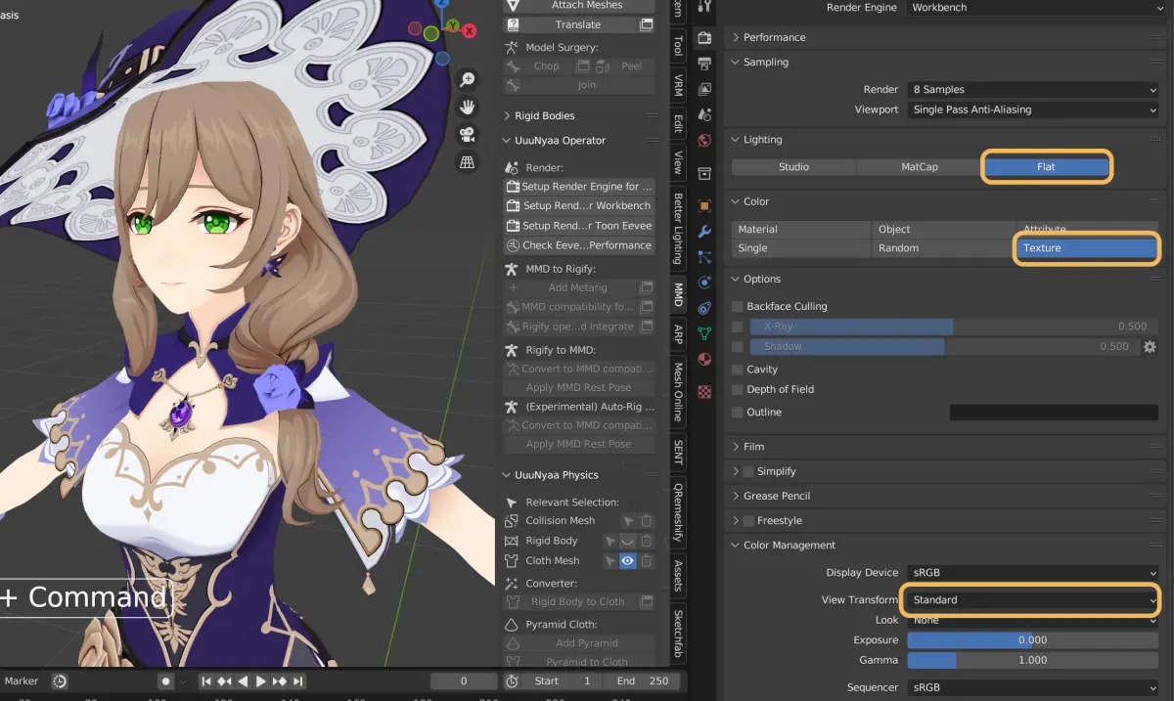Click Setup Render for Workbench button
This screenshot has height=701, width=1174.
click(x=579, y=206)
